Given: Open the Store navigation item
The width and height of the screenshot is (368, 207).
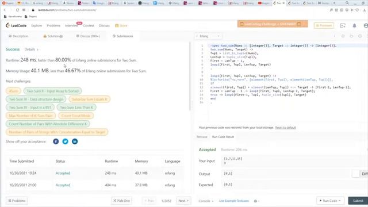Looking at the screenshot, I should tap(121, 25).
